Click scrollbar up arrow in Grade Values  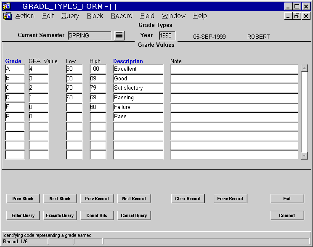pyautogui.click(x=305, y=69)
